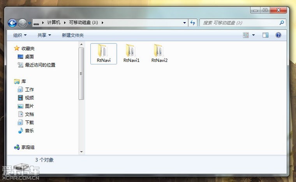The image size is (296, 182).
Task: Select 可移动磁盘 (J:) in the address breadcrumb
Action: click(83, 23)
